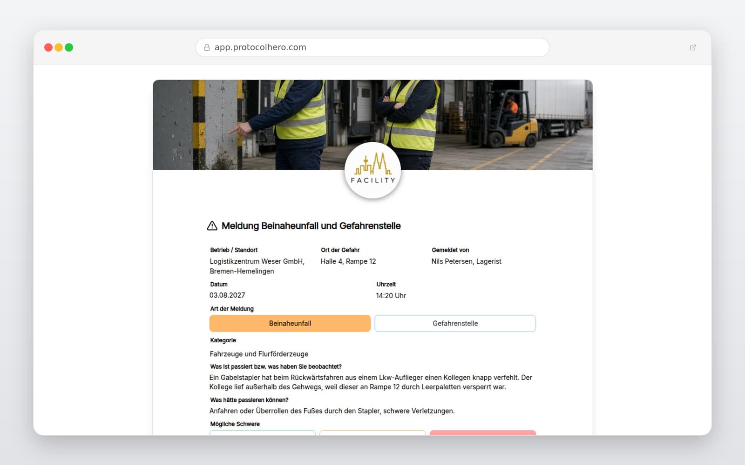Click the app.protocolhero.com address bar

[x=372, y=47]
